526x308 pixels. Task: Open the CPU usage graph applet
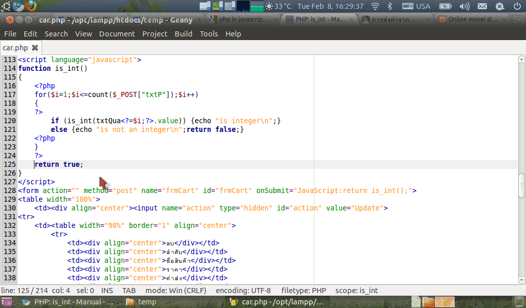tap(243, 6)
